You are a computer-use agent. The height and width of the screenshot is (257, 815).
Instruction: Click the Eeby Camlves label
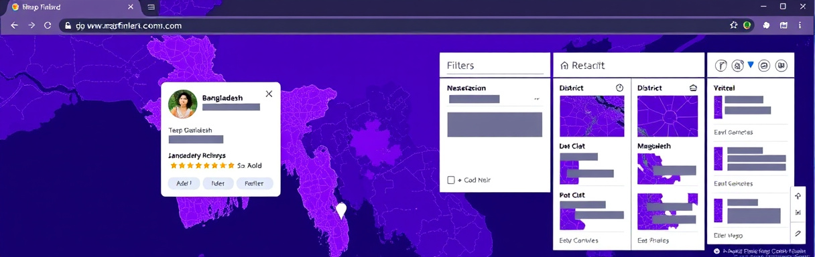(578, 240)
